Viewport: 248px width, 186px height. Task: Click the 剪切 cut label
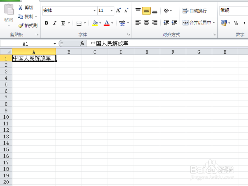click(x=29, y=7)
